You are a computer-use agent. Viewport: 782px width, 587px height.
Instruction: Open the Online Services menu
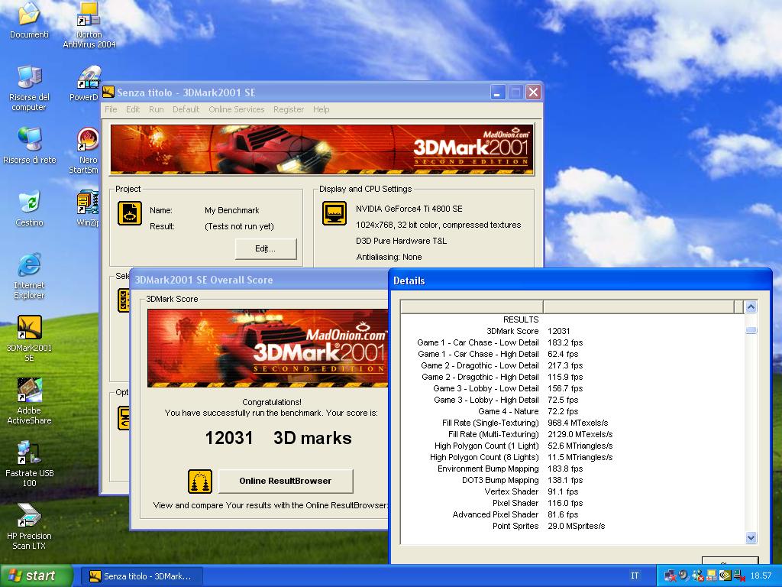click(x=237, y=109)
